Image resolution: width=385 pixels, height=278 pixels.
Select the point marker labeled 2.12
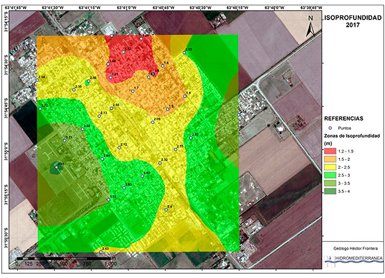click(x=119, y=148)
